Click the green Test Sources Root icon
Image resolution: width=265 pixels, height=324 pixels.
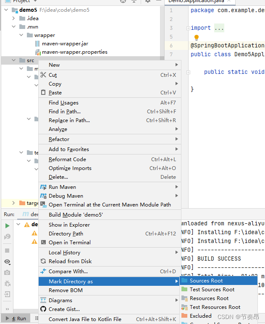click(x=184, y=289)
